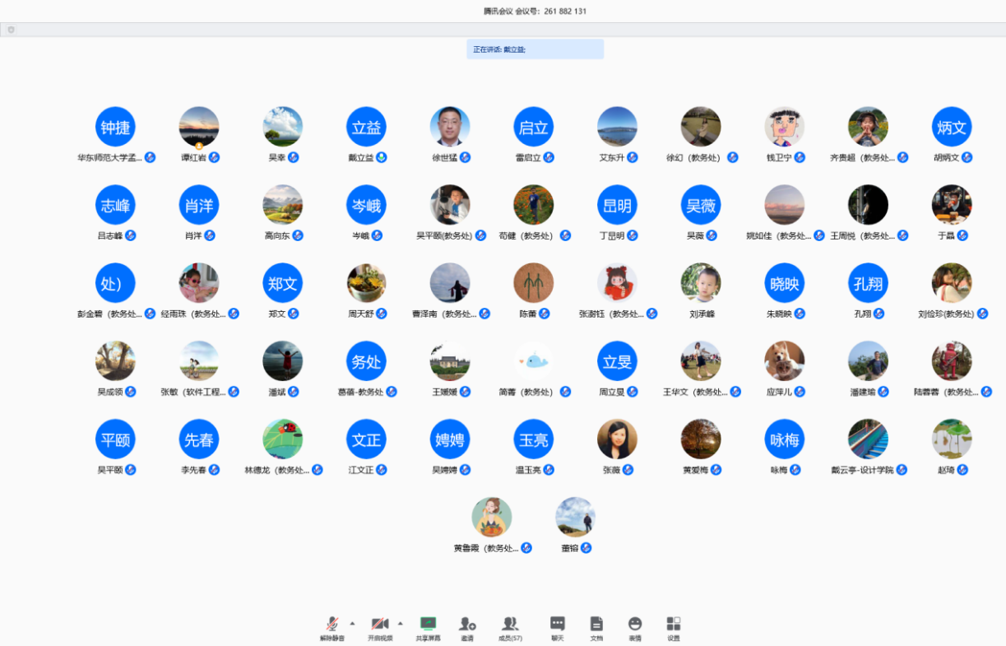Select 徐世猛's profile photo
Viewport: 1006px width, 646px height.
coord(450,127)
